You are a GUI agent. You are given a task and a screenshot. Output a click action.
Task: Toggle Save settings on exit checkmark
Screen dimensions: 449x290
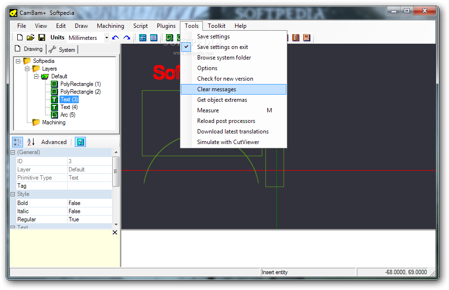186,47
